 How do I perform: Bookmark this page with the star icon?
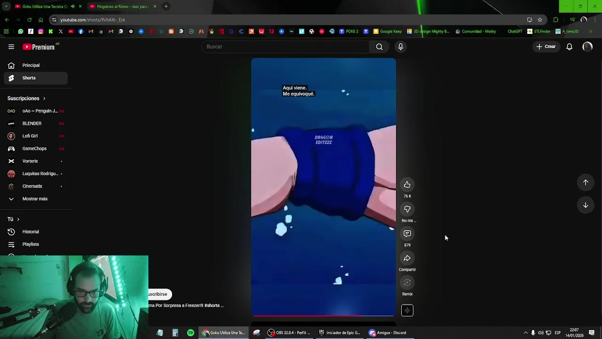pos(540,20)
